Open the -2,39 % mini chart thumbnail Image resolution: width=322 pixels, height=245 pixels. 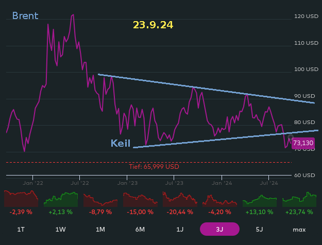pos(21,199)
